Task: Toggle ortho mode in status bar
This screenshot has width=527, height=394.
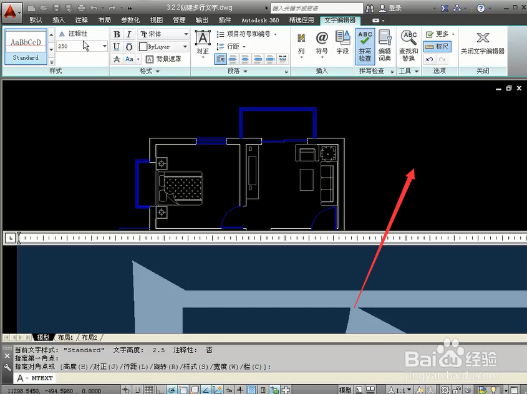Action: (160, 390)
